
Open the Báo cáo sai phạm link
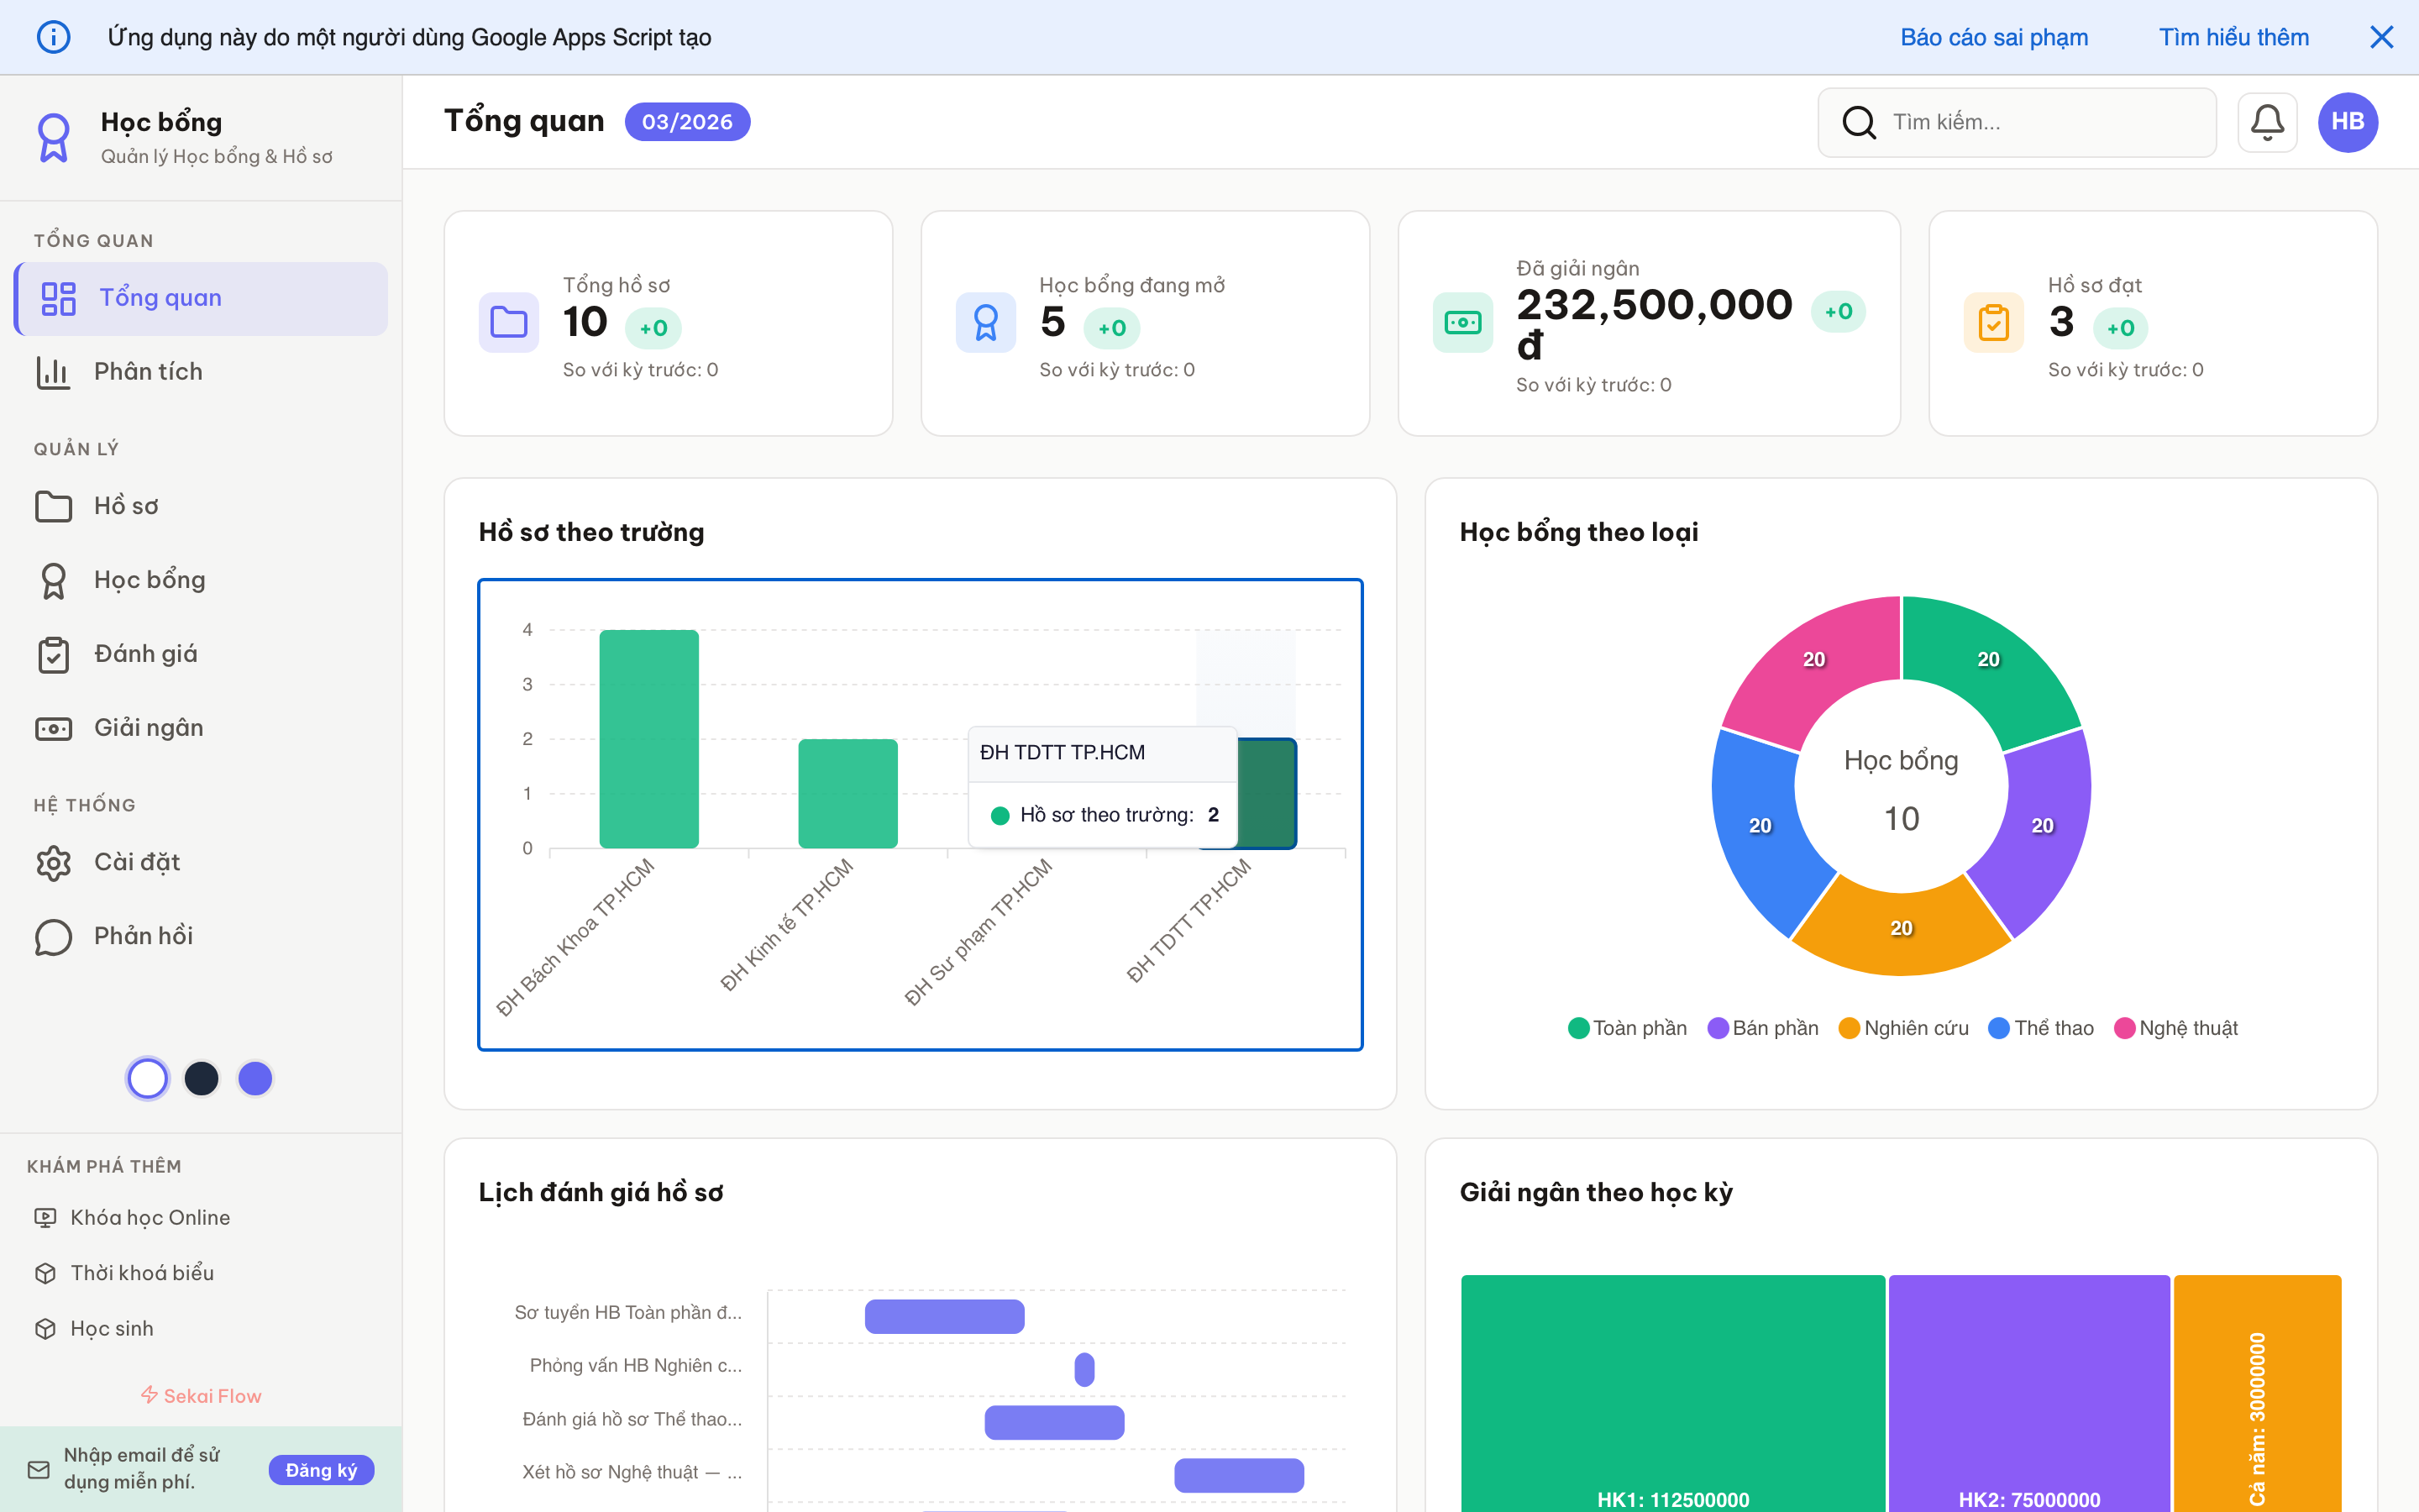click(x=1993, y=37)
